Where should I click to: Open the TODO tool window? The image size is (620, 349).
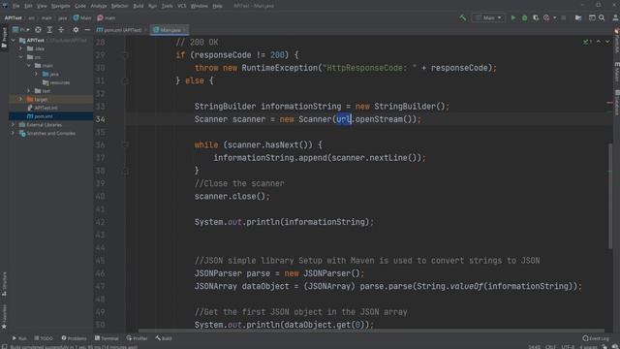tap(44, 338)
